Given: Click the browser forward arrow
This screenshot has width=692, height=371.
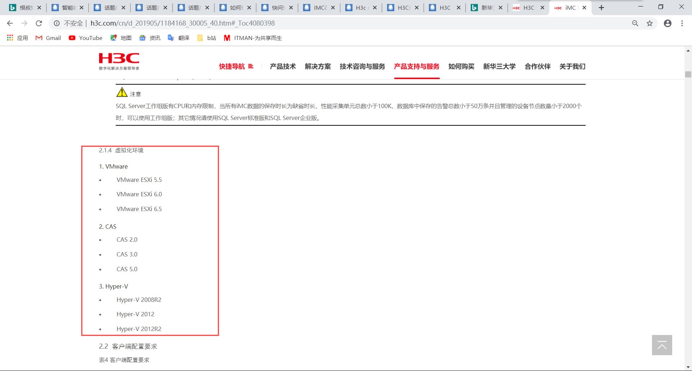Looking at the screenshot, I should pyautogui.click(x=24, y=23).
